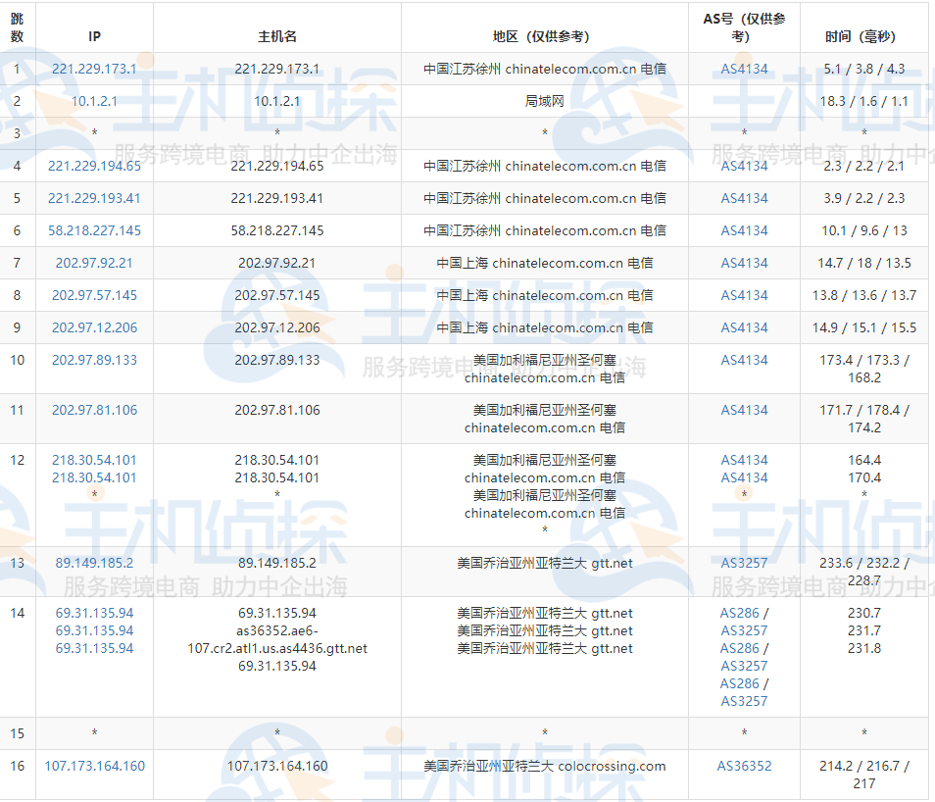935x802 pixels.
Task: Select IP link 202.97.92.21 for Shanghai hop
Action: tap(93, 263)
